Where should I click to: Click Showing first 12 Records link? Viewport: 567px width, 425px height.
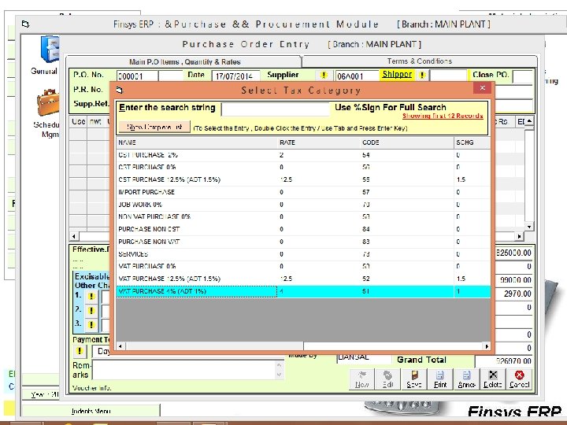[443, 116]
